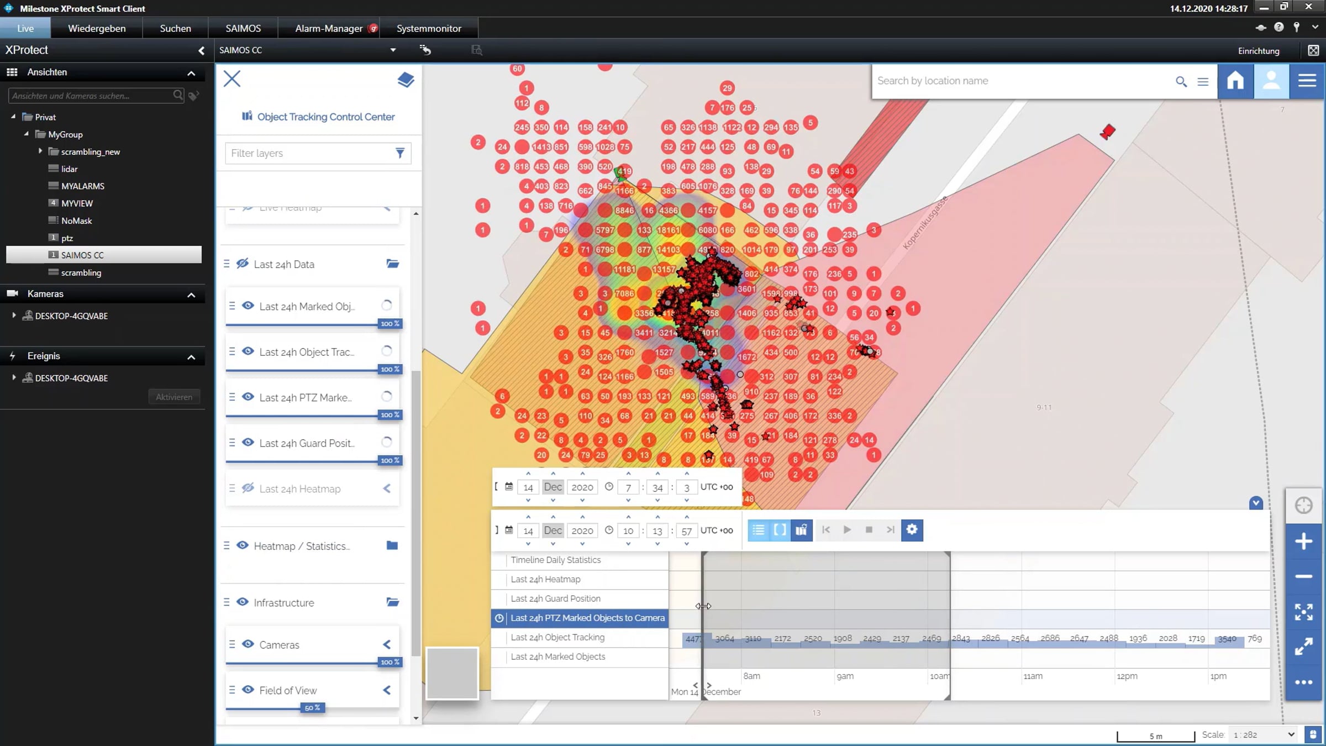
Task: Select Last 24h Object Tracking timeline row
Action: point(580,637)
